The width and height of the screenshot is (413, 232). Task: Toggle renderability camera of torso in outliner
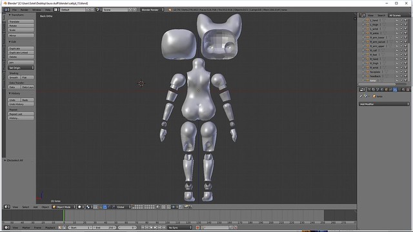pyautogui.click(x=405, y=81)
